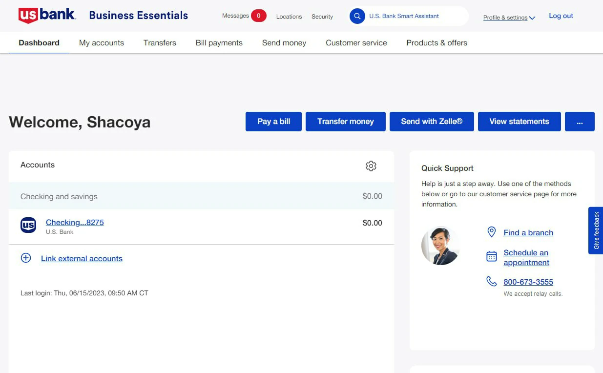
Task: Click Send with Zelle button
Action: pyautogui.click(x=432, y=122)
